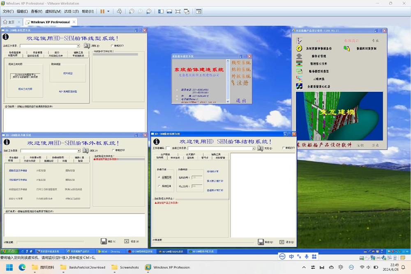Screen dimensions: 411x274
Task: Click VMware take snapshot clock icon
Action: coord(132,11)
